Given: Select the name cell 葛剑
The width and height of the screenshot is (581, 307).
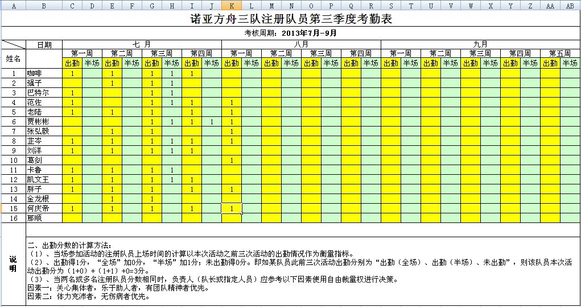Looking at the screenshot, I should (44, 160).
